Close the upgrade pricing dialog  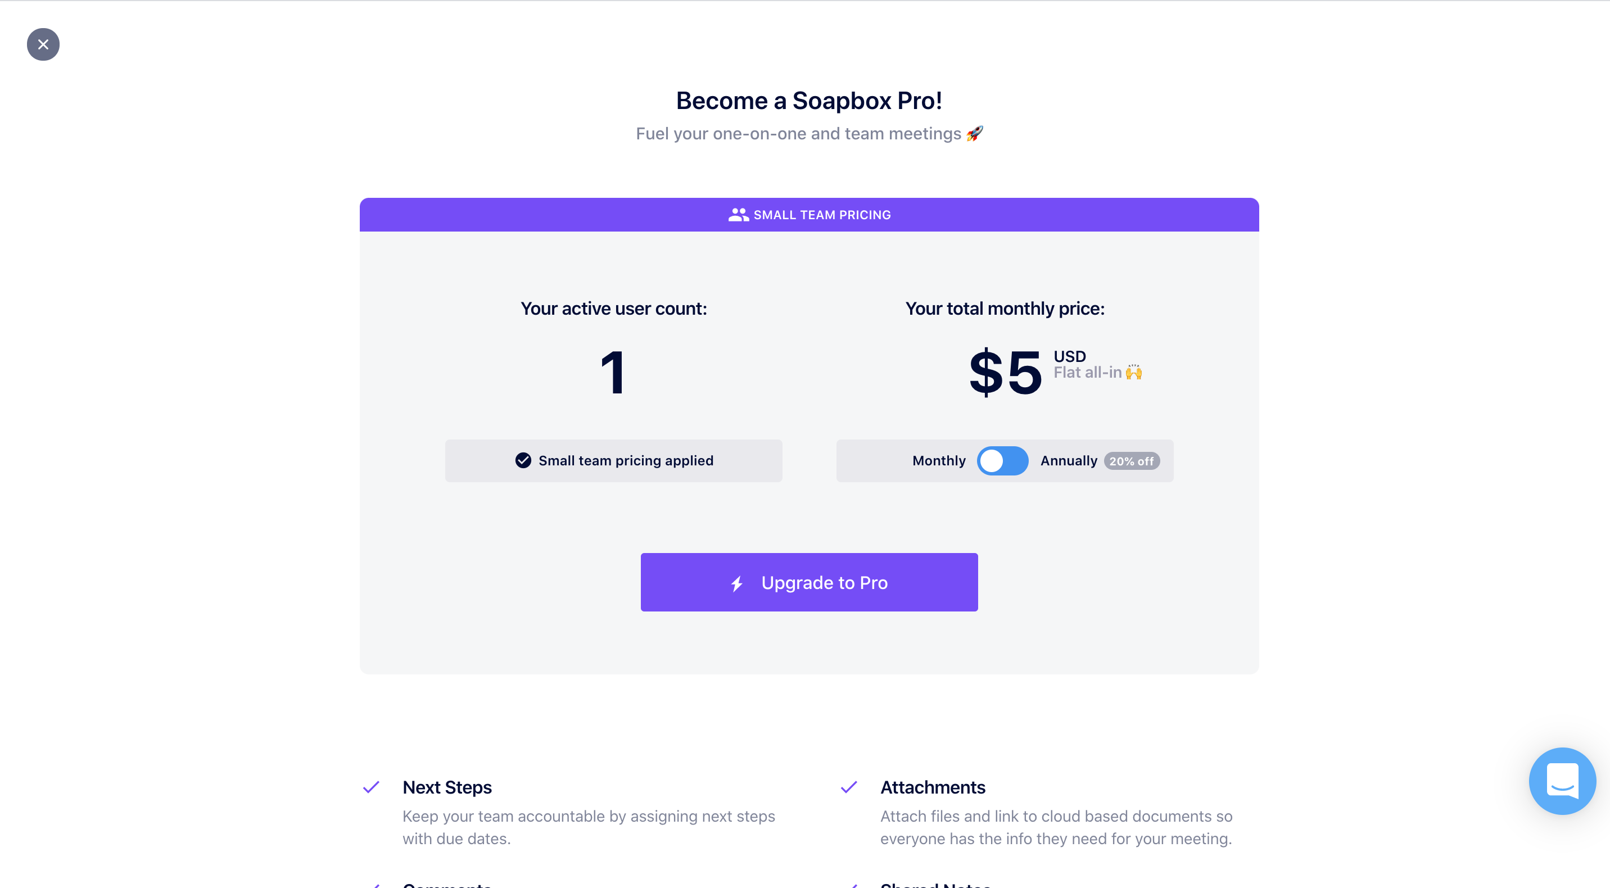[43, 44]
